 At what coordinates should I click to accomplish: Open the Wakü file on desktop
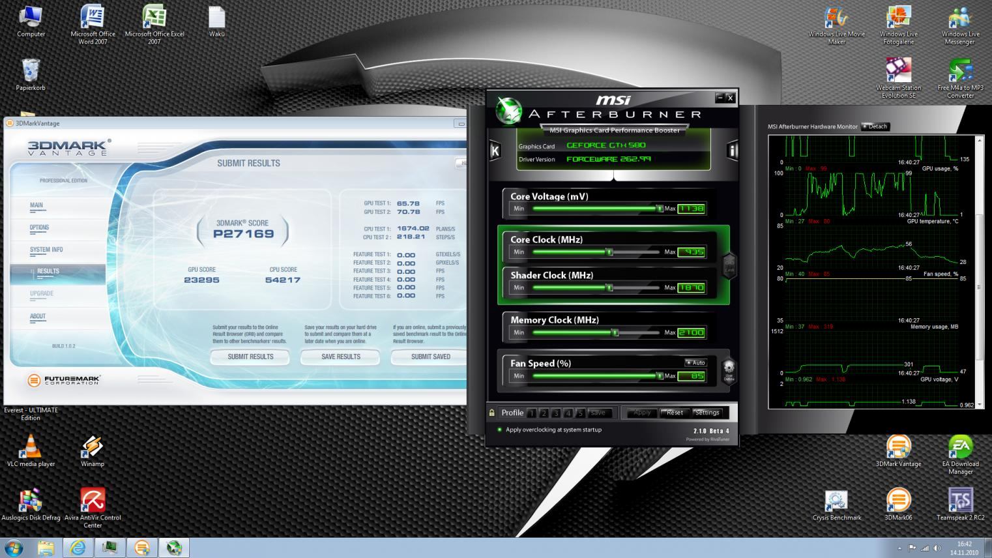click(x=217, y=22)
